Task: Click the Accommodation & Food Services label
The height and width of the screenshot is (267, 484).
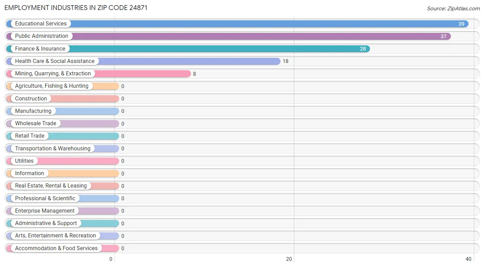Action: (x=56, y=248)
